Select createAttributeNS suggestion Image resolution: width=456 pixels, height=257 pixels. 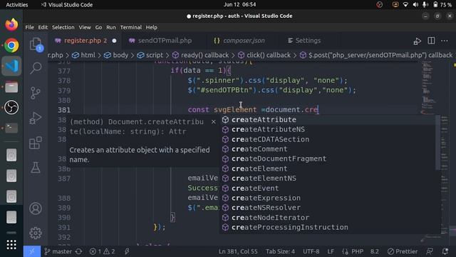point(327,129)
